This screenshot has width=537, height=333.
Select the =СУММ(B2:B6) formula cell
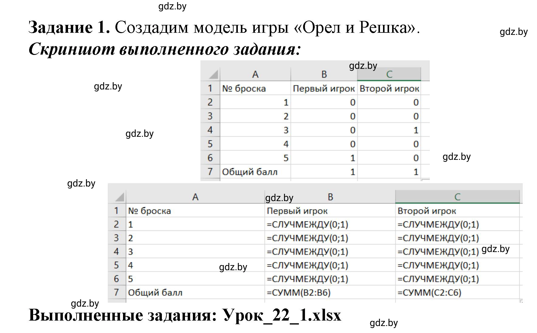(330, 292)
